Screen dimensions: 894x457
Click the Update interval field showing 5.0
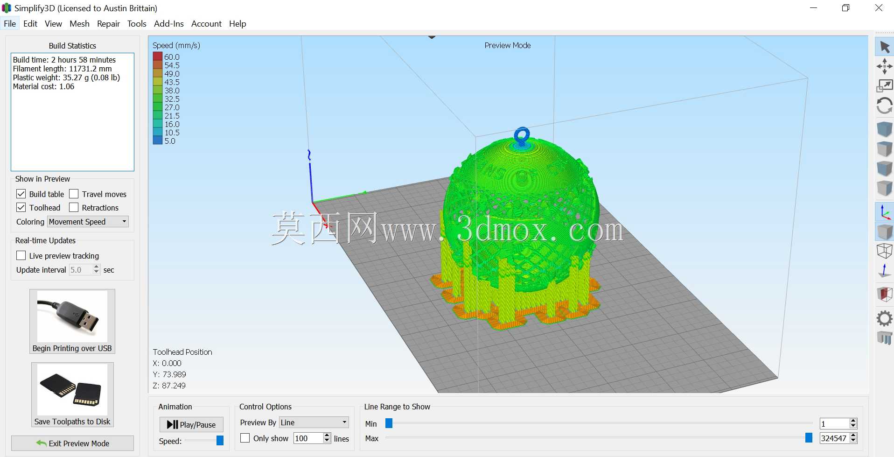[x=81, y=270]
